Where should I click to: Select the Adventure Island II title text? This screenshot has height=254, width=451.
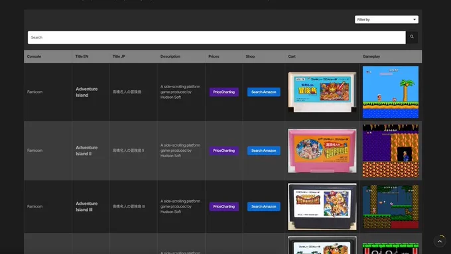pos(87,151)
